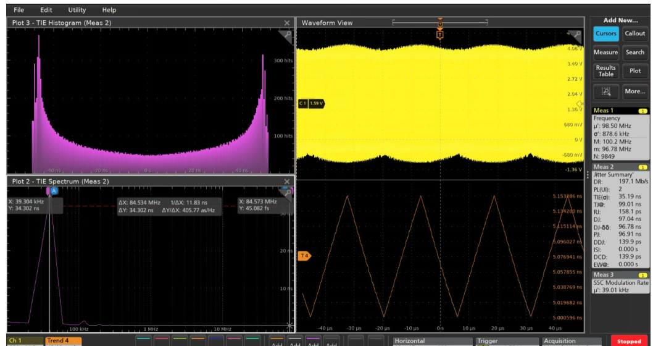Open the Results Table
Viewport: 653px width, 346px height.
[606, 71]
